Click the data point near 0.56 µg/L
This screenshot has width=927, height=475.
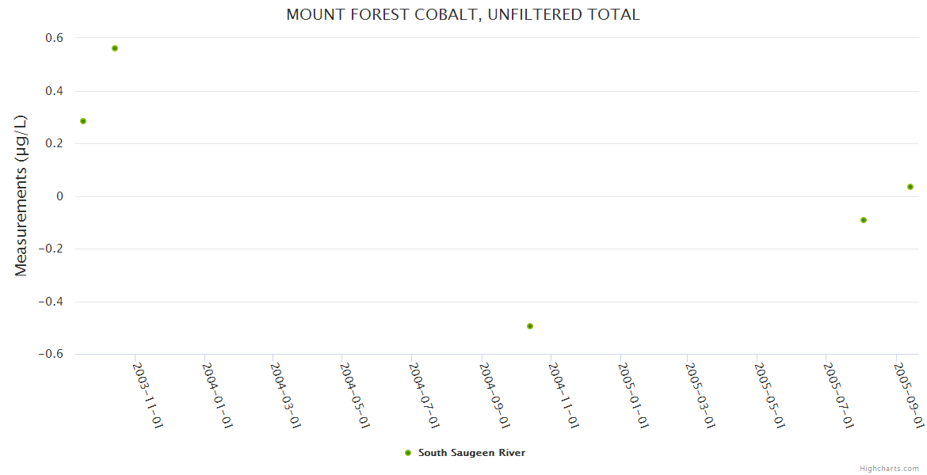coord(115,48)
